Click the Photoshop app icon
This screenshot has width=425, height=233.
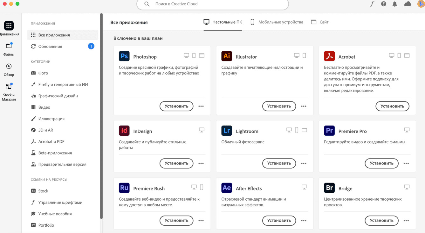coord(124,56)
